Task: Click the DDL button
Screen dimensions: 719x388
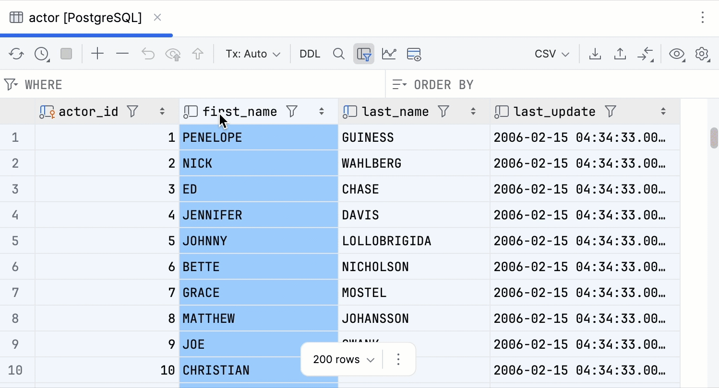Action: tap(310, 54)
